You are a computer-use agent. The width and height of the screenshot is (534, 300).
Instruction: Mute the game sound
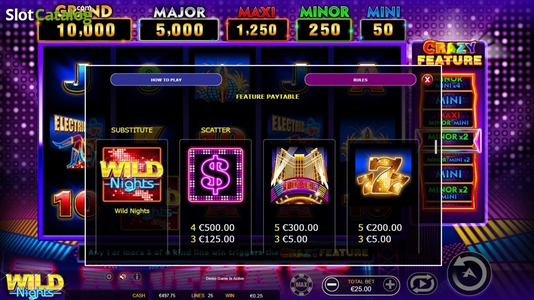(123, 277)
